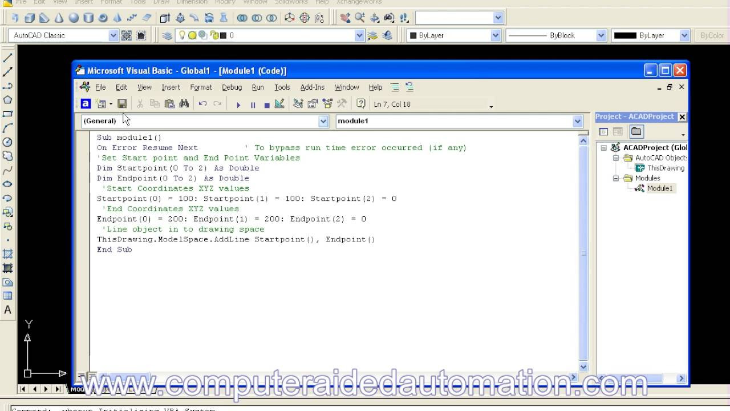This screenshot has height=411, width=730.
Task: Click the AutoCAD Layer Properties Manager icon
Action: coord(167,35)
